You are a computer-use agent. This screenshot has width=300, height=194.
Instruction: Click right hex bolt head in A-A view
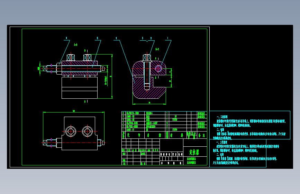pos(87,57)
